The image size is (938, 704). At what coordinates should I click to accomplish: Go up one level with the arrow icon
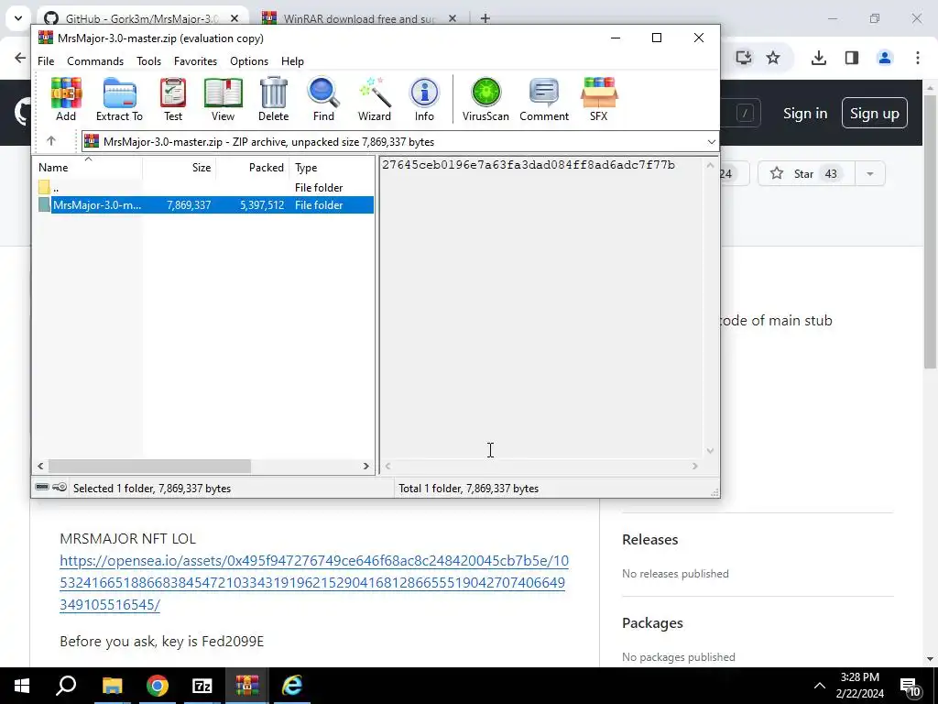51,141
